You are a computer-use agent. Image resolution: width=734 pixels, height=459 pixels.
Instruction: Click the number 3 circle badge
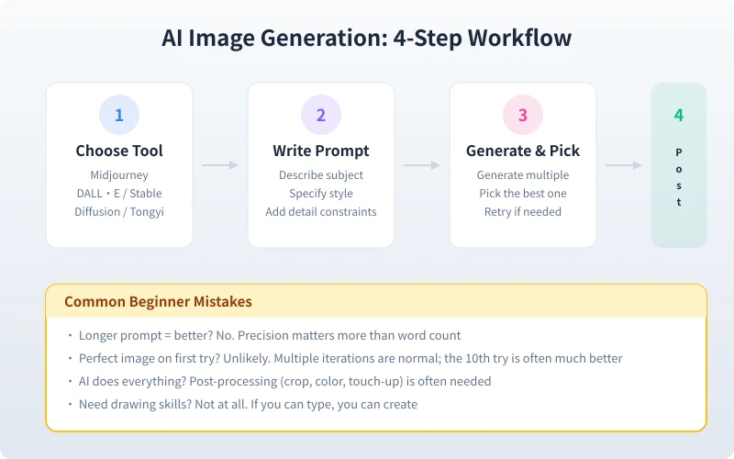(x=522, y=115)
